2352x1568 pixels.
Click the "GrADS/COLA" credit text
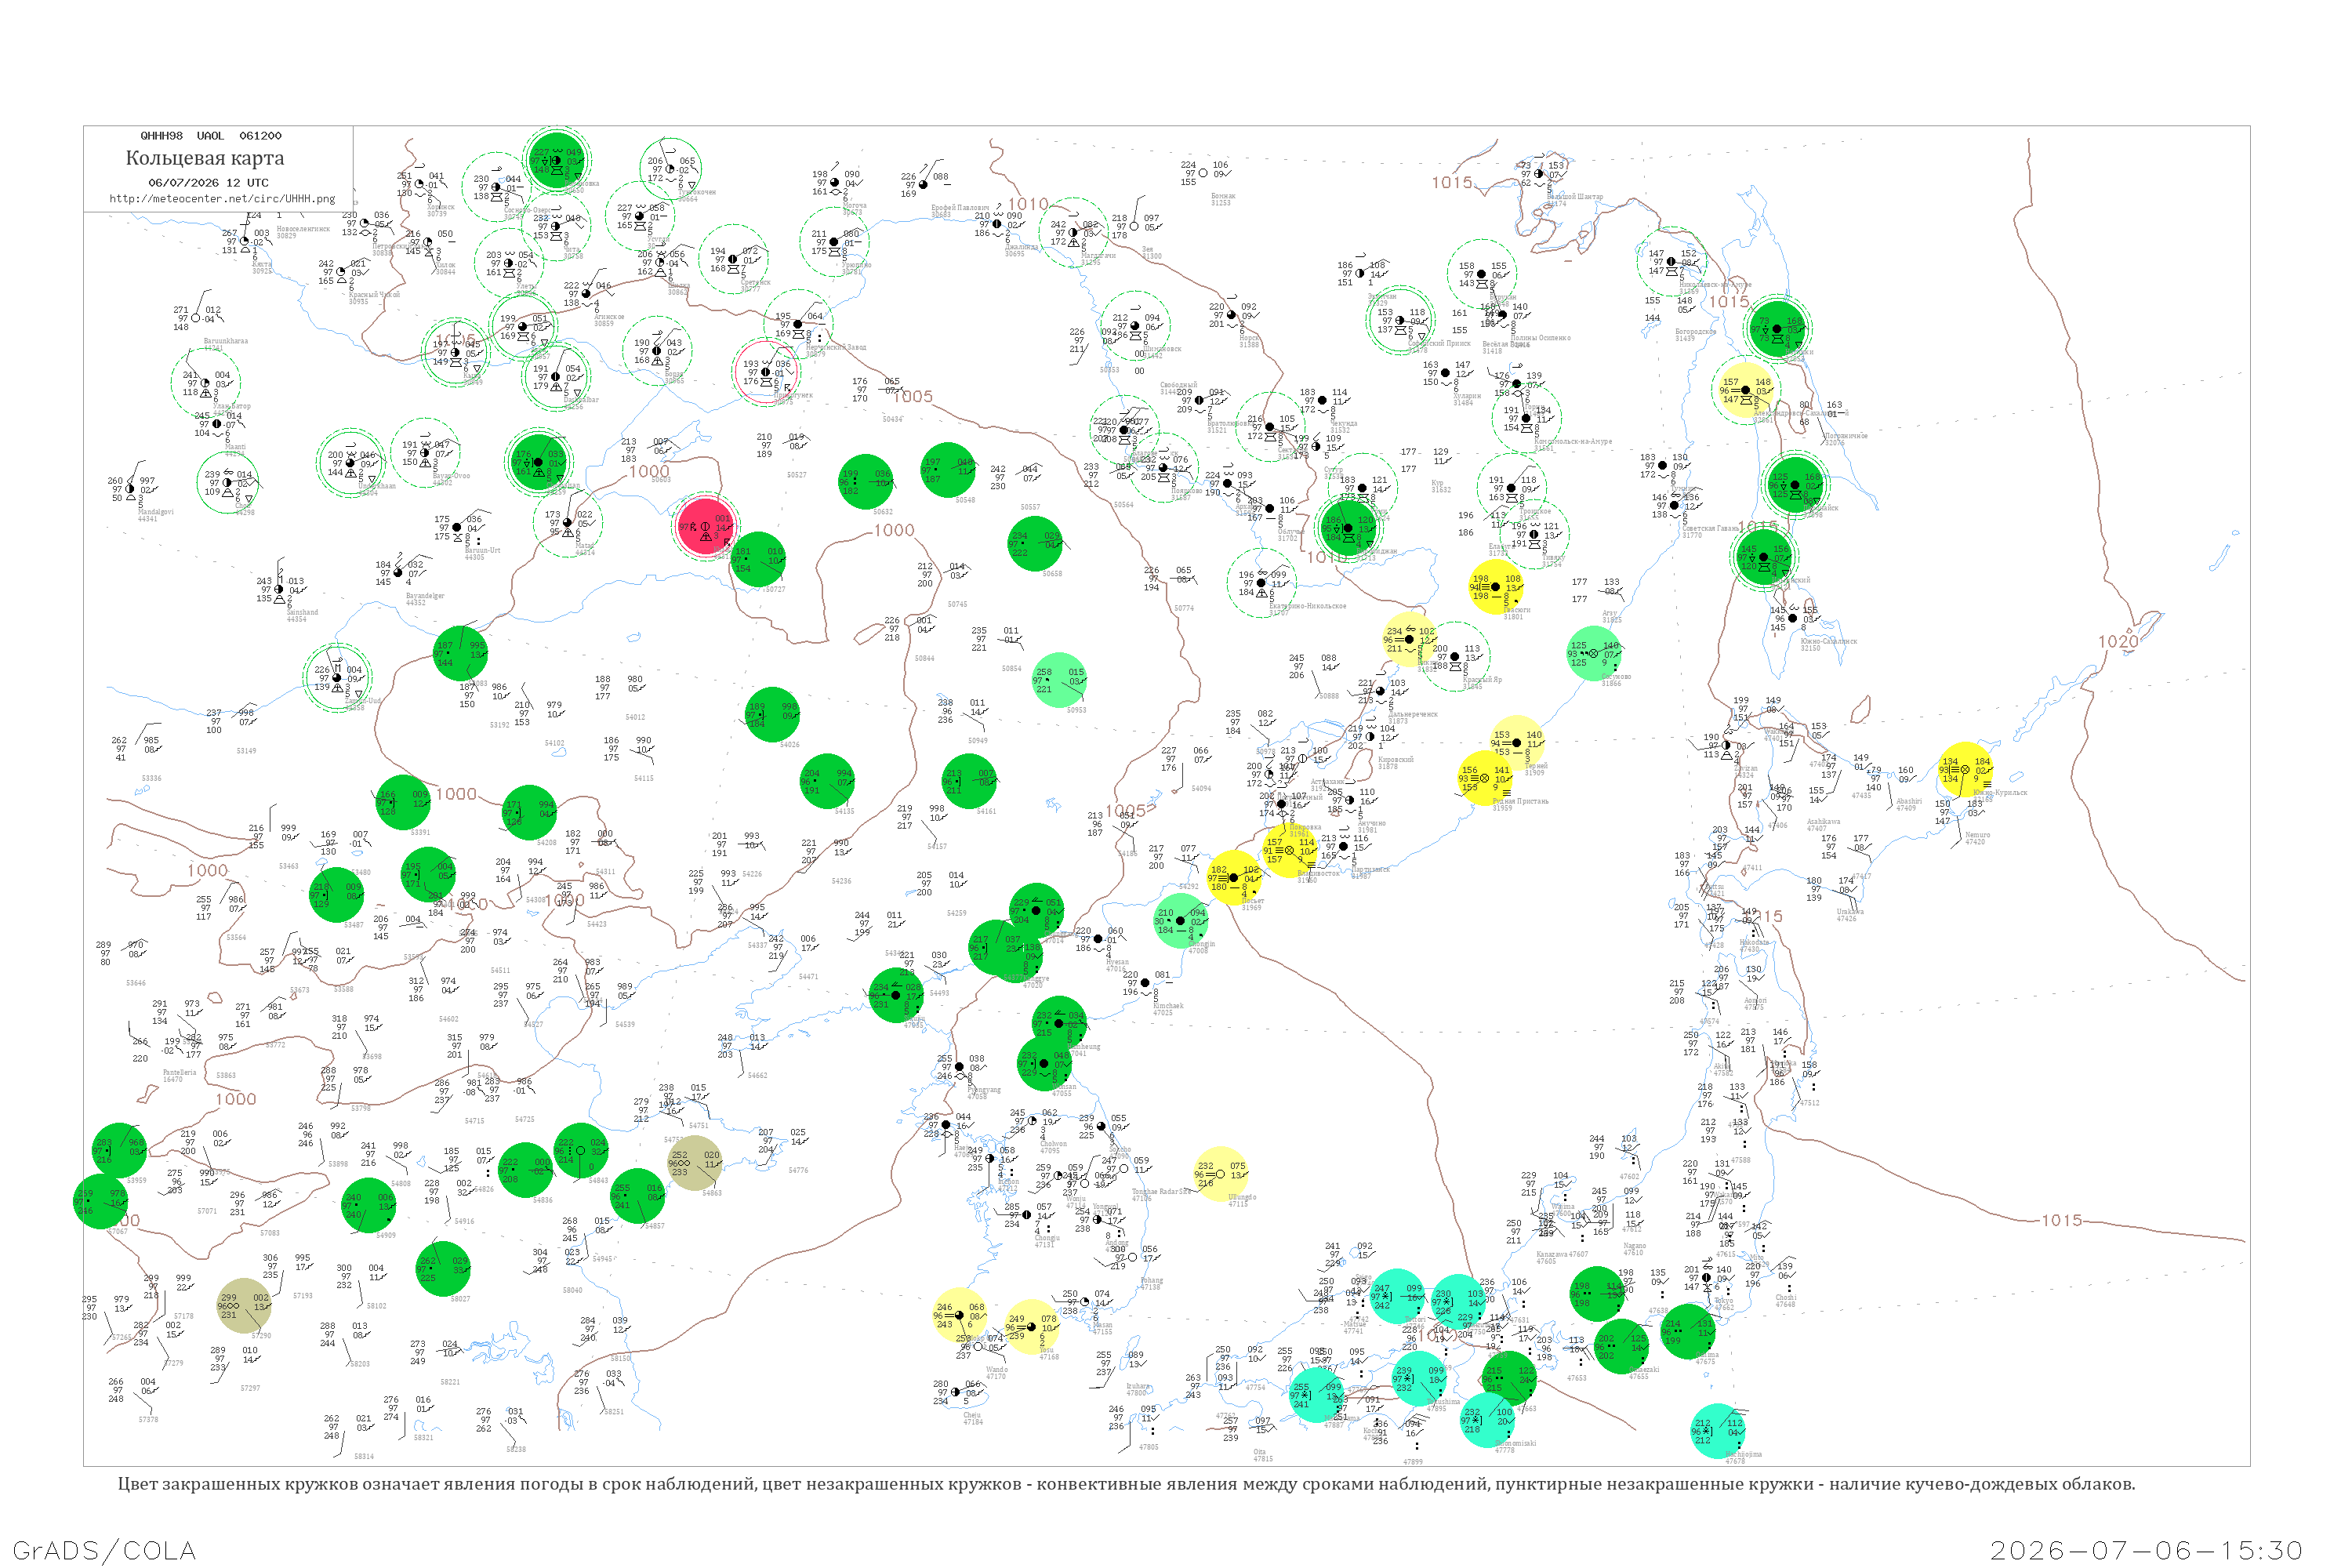click(104, 1550)
